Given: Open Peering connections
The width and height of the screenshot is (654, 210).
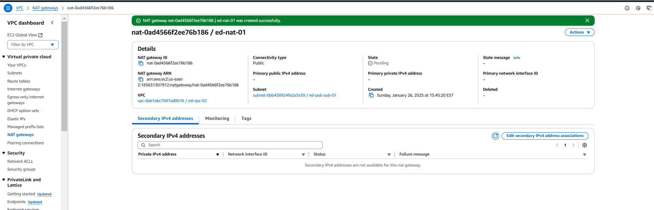Looking at the screenshot, I should pos(26,143).
